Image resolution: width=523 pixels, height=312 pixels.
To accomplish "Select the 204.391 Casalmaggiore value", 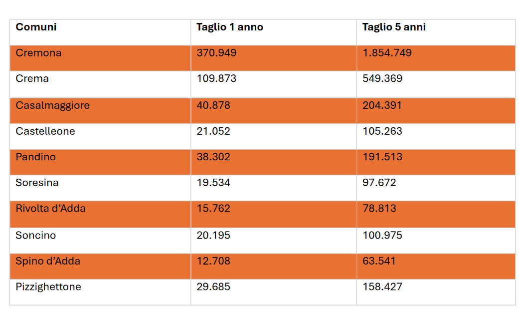I will pyautogui.click(x=382, y=105).
